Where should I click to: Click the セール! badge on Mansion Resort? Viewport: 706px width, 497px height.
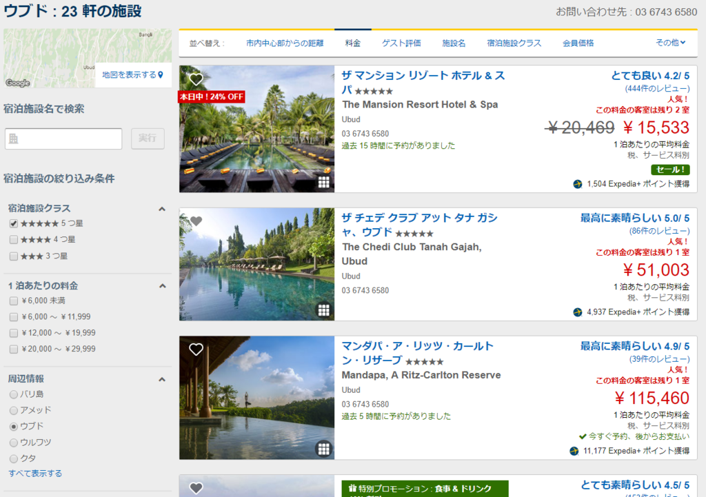click(670, 170)
